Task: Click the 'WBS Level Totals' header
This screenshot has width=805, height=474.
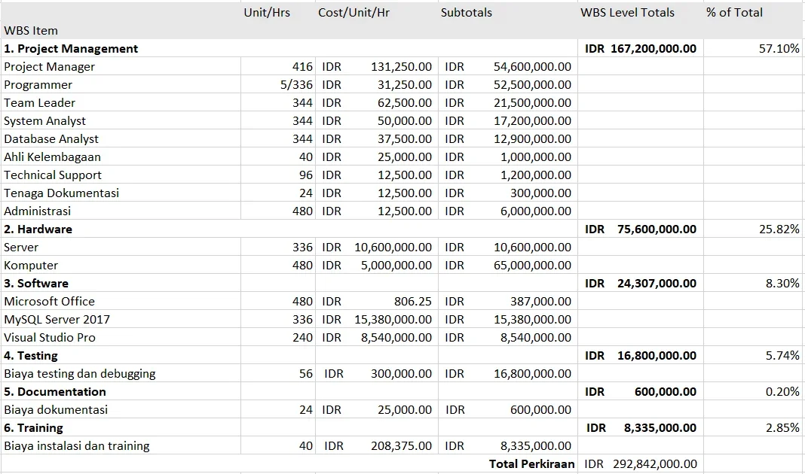Action: tap(627, 12)
